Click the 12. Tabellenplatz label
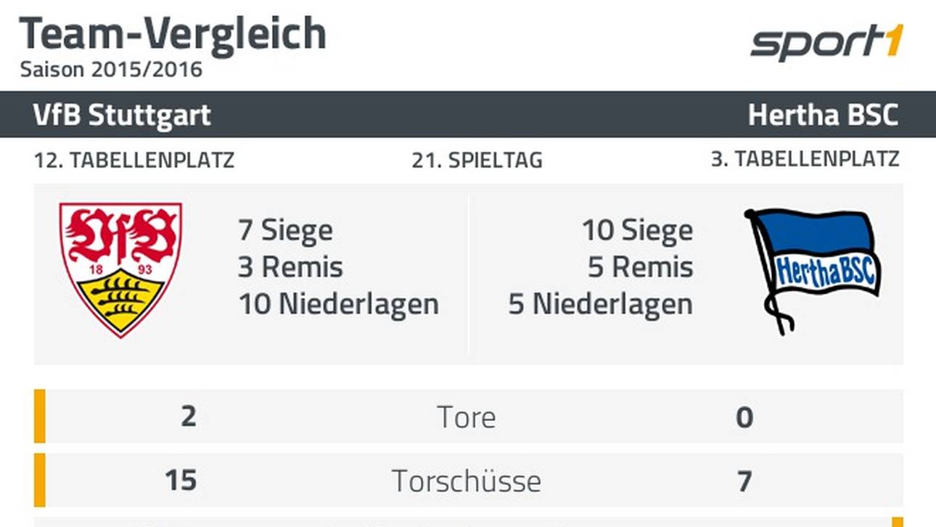The image size is (936, 527). 134,160
